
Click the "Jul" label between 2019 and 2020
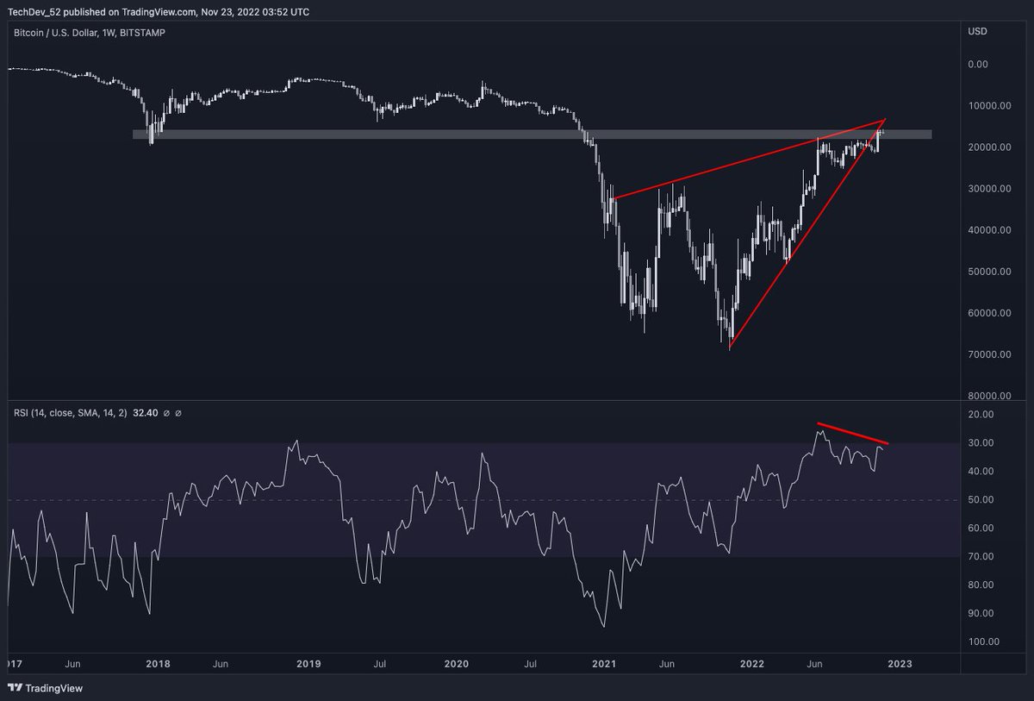point(382,664)
